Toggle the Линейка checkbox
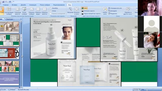 point(51,8)
